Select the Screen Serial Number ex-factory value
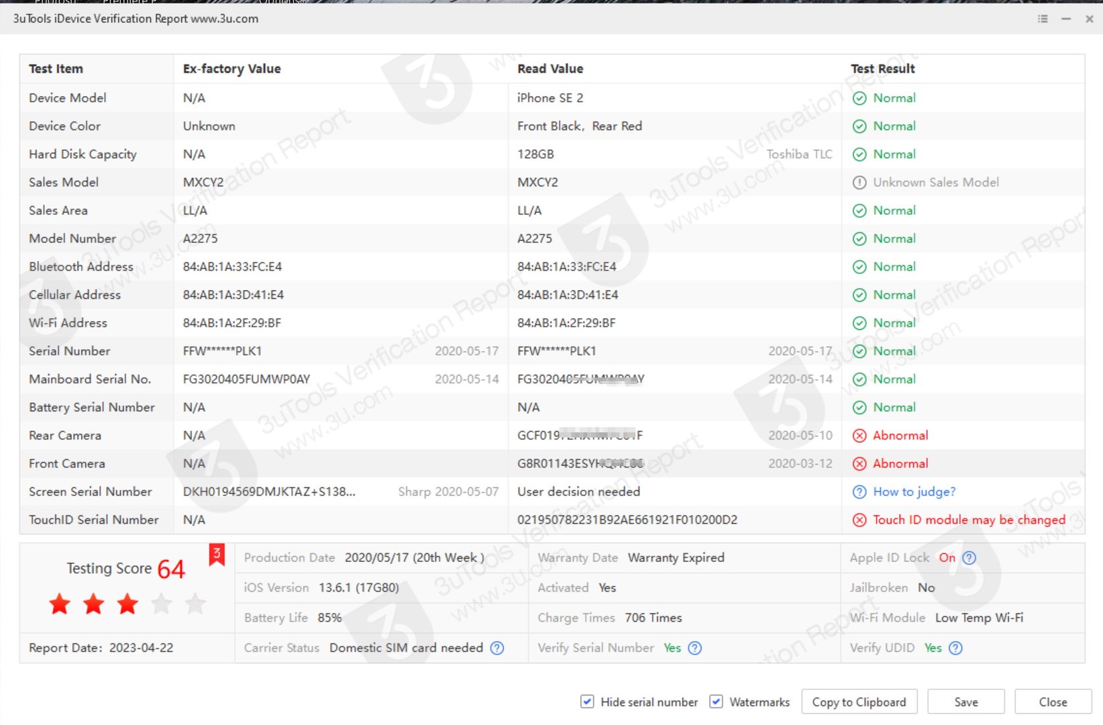Screen dimensions: 1103x725 pyautogui.click(x=269, y=492)
